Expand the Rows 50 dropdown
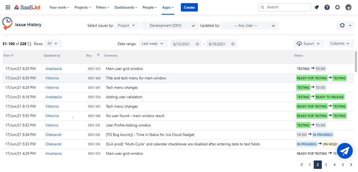Viewport: 358px width, 172px height. pos(53,44)
